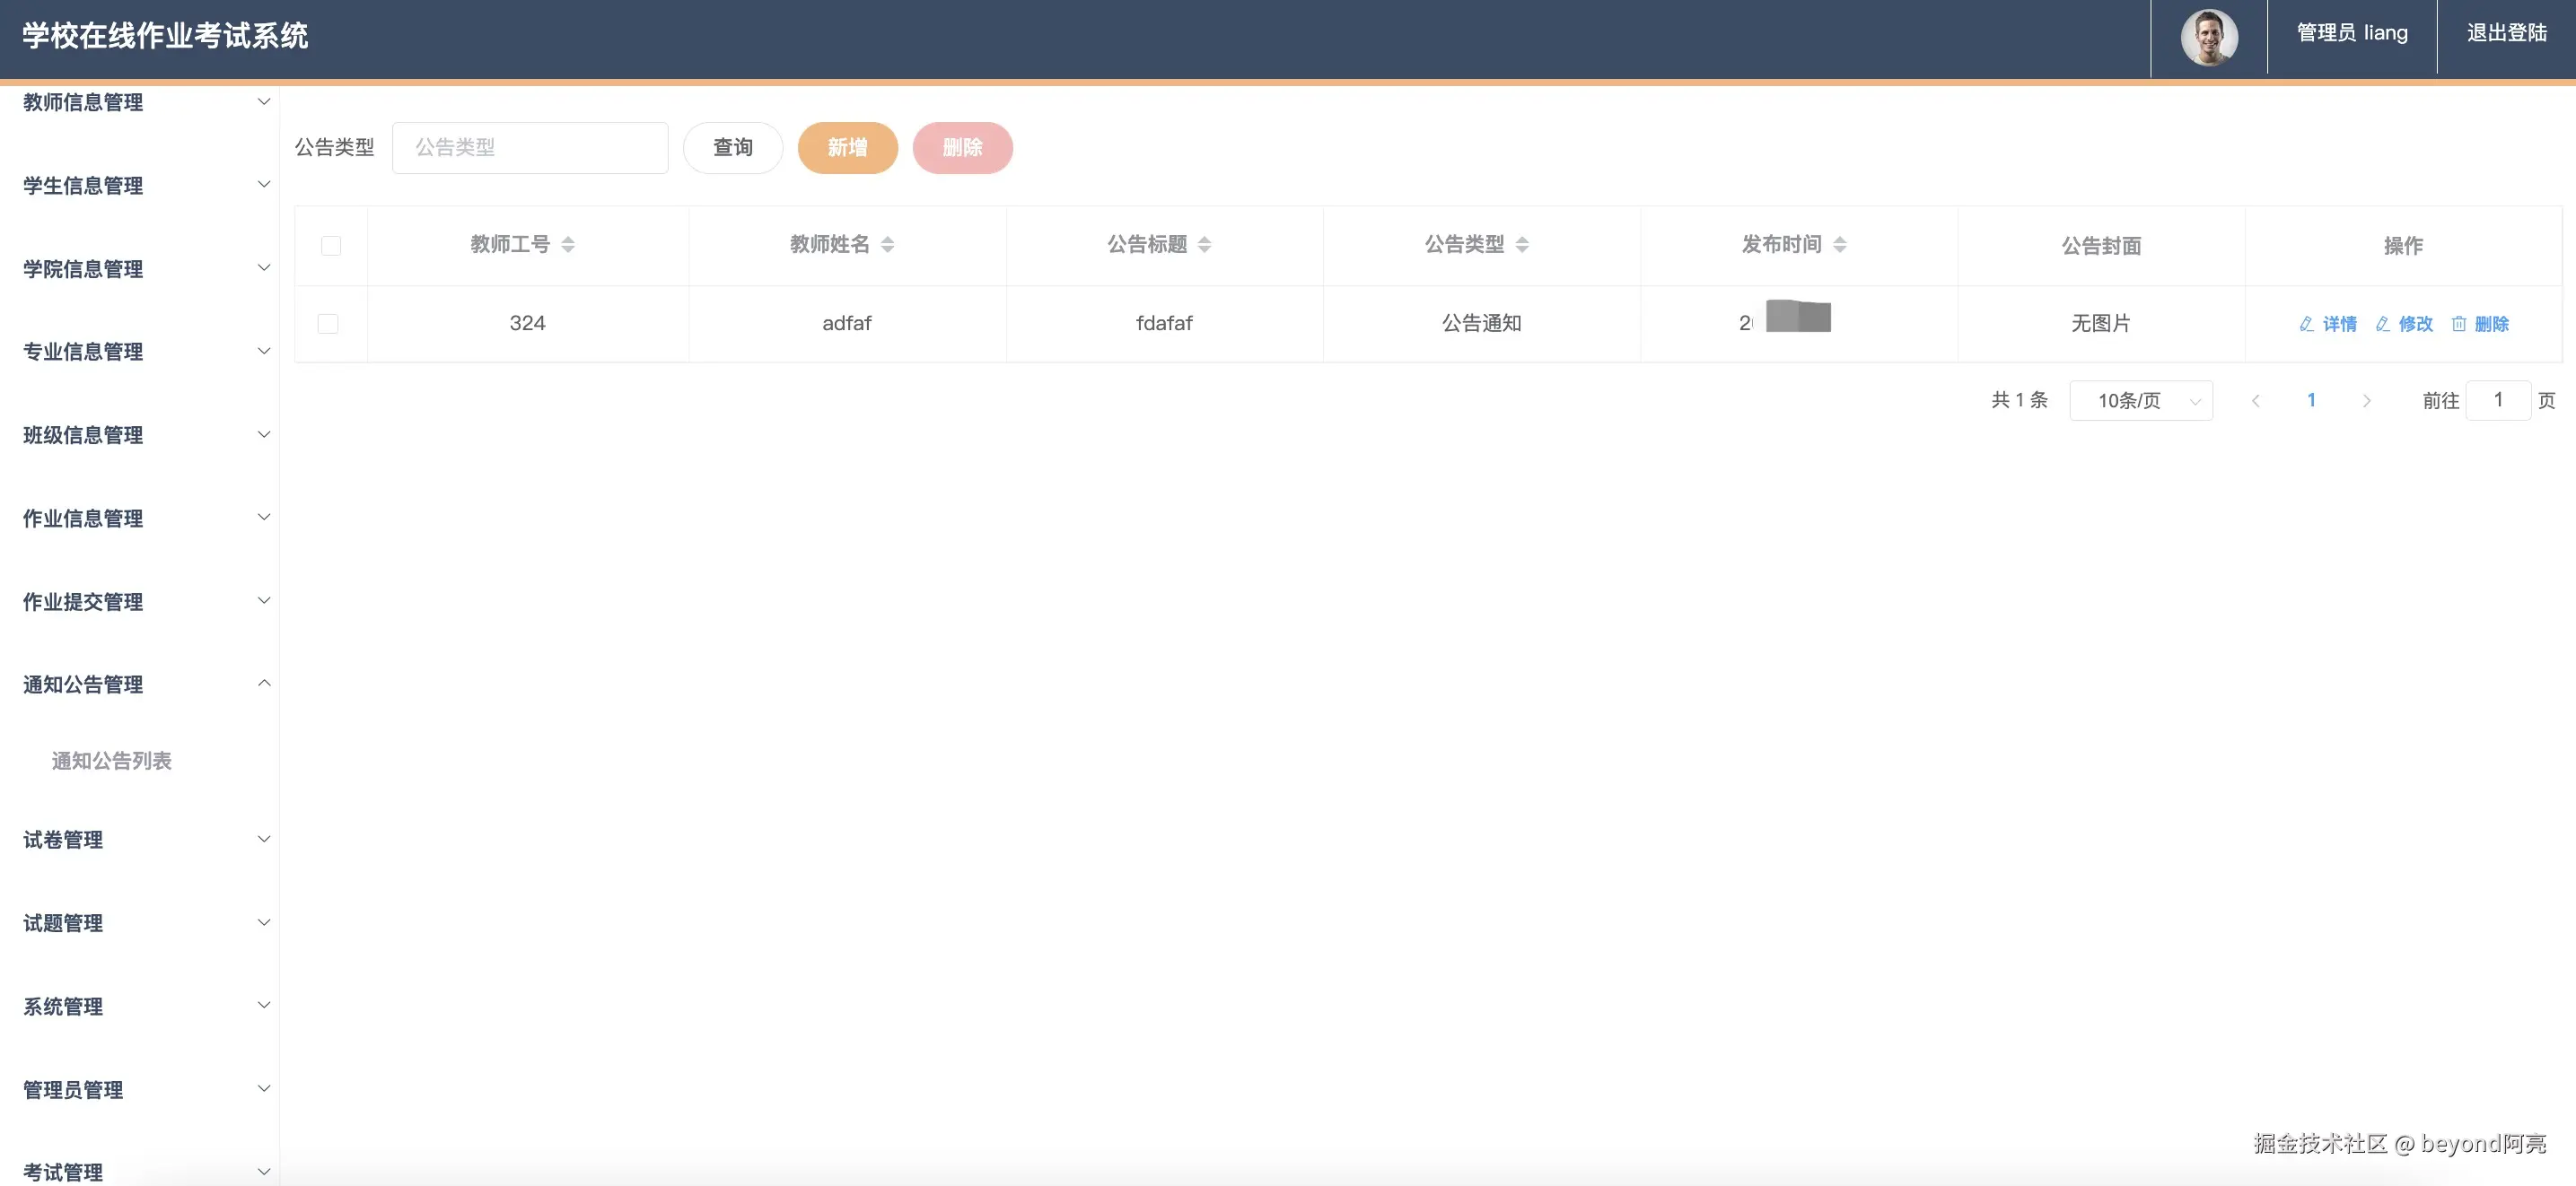This screenshot has width=2576, height=1186.
Task: Open the 10条/页 page size dropdown
Action: point(2141,399)
